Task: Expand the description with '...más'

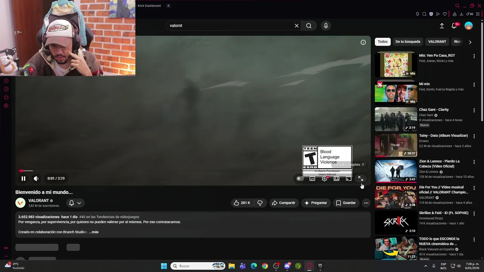Action: click(x=94, y=232)
